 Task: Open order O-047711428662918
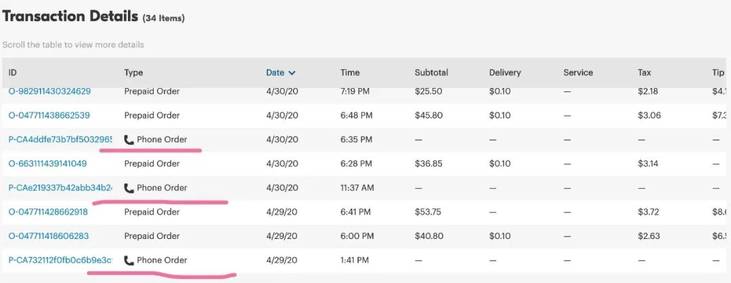click(48, 212)
